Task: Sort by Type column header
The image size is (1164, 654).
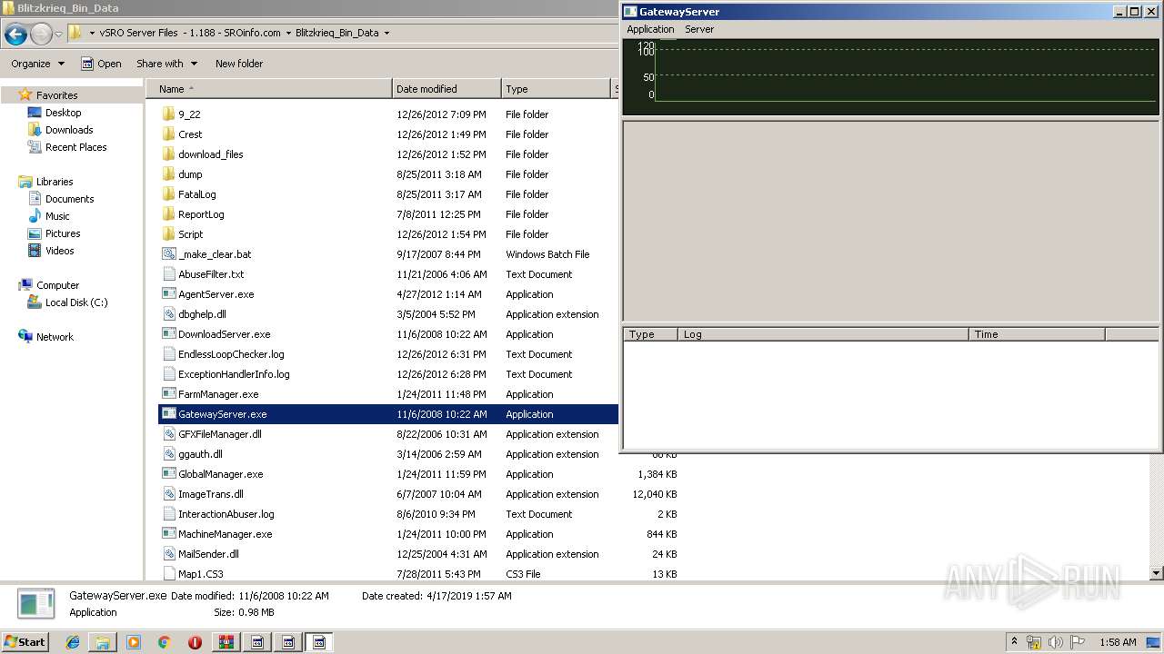Action: (x=556, y=89)
